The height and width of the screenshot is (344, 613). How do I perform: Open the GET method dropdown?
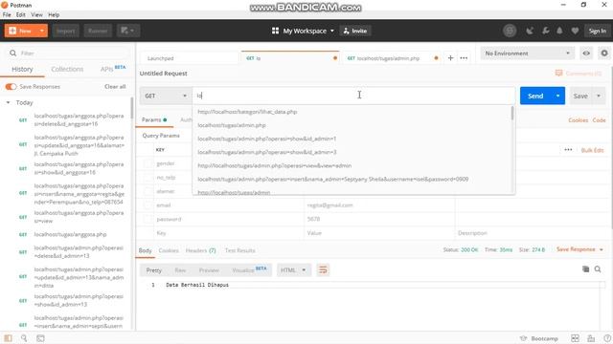coord(166,96)
